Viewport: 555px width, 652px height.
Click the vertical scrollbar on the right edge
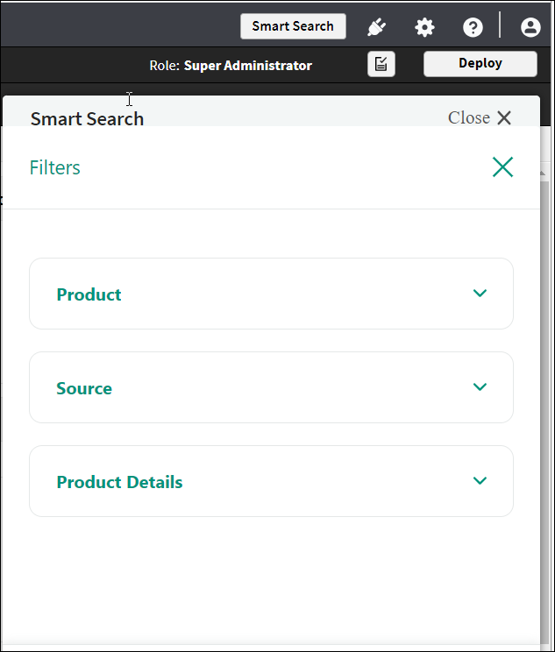tap(546, 394)
